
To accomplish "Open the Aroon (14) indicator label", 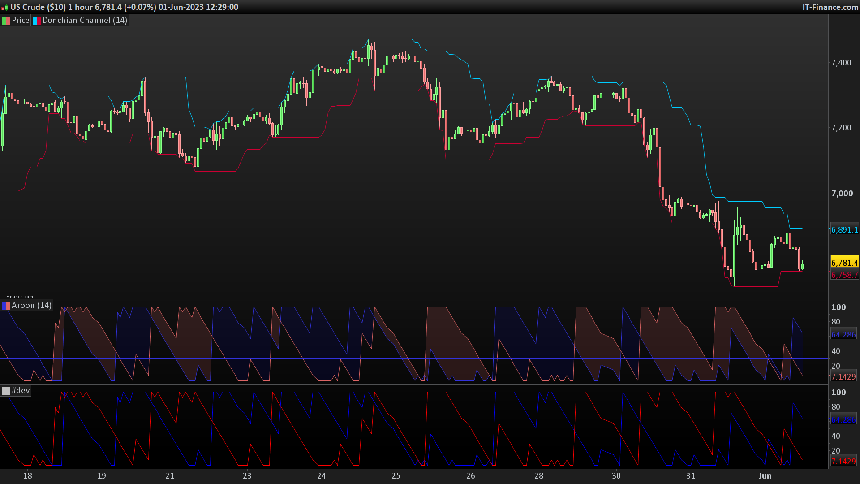I will pos(31,306).
